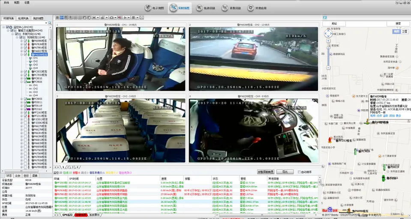Open the 电子地图 electronic map module
The image size is (411, 219).
[155, 8]
